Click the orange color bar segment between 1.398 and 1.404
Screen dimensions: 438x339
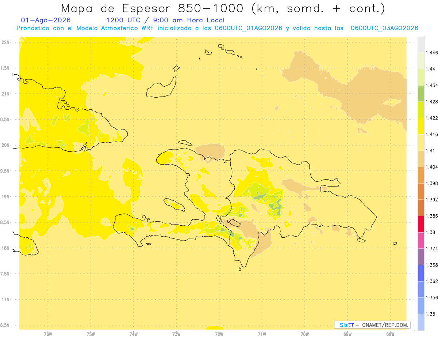tap(421, 175)
